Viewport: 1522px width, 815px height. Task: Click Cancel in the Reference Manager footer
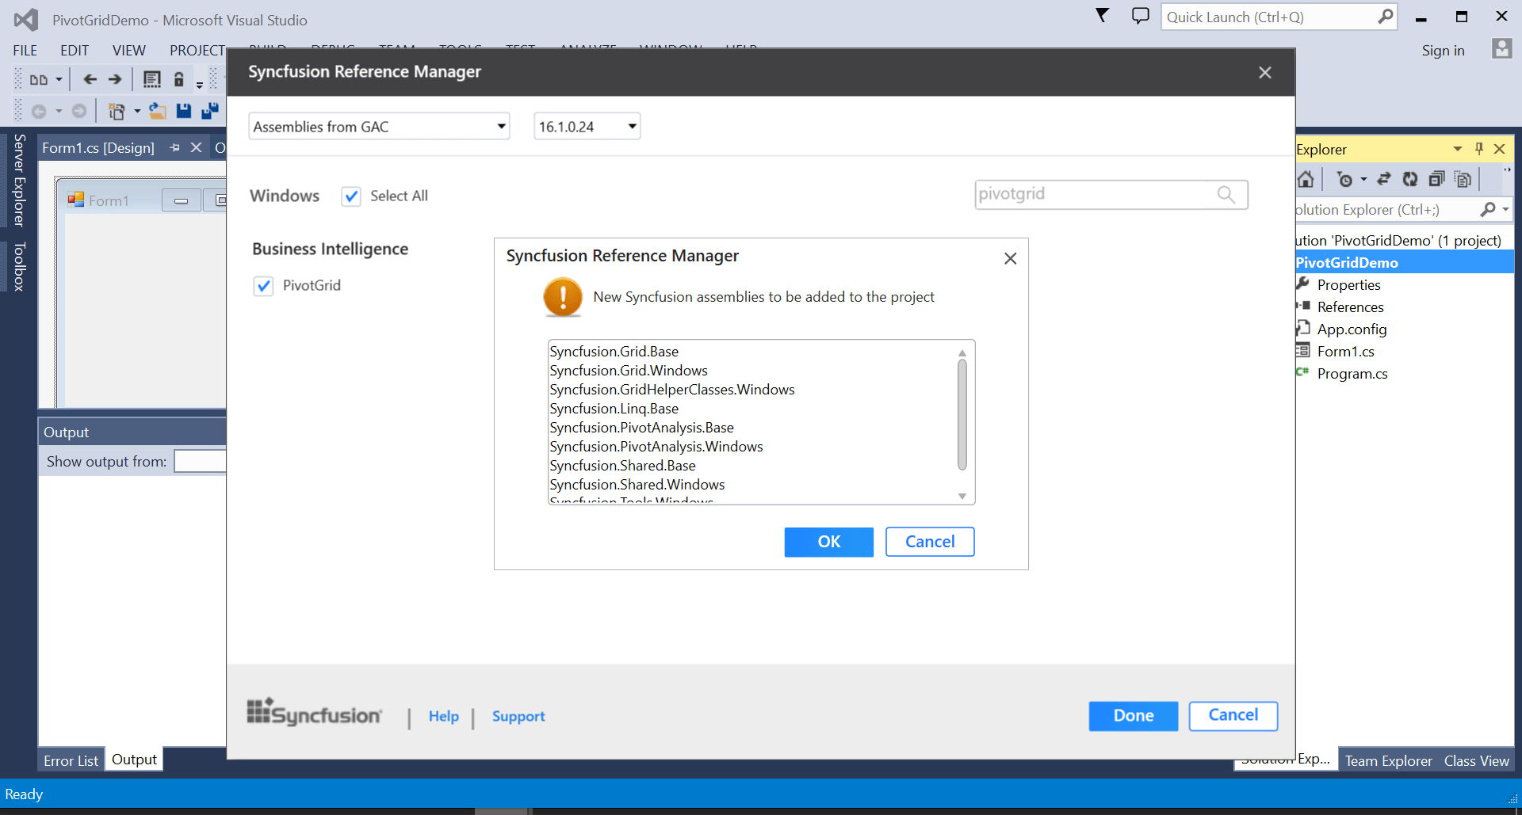1233,715
